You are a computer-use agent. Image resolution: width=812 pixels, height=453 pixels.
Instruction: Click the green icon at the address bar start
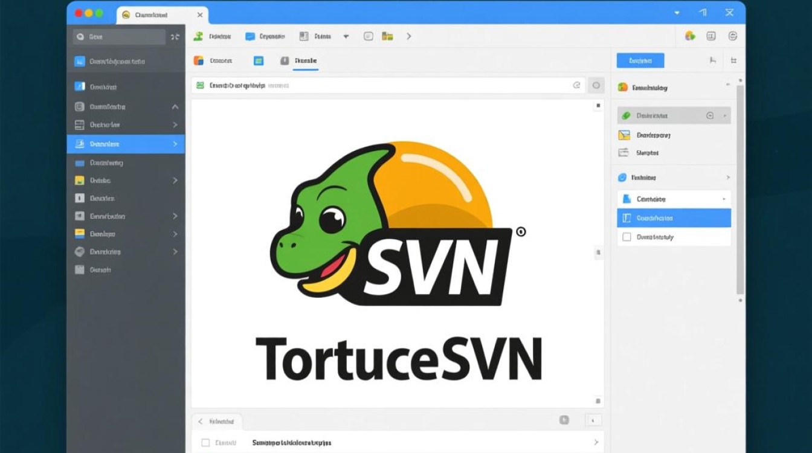[201, 85]
